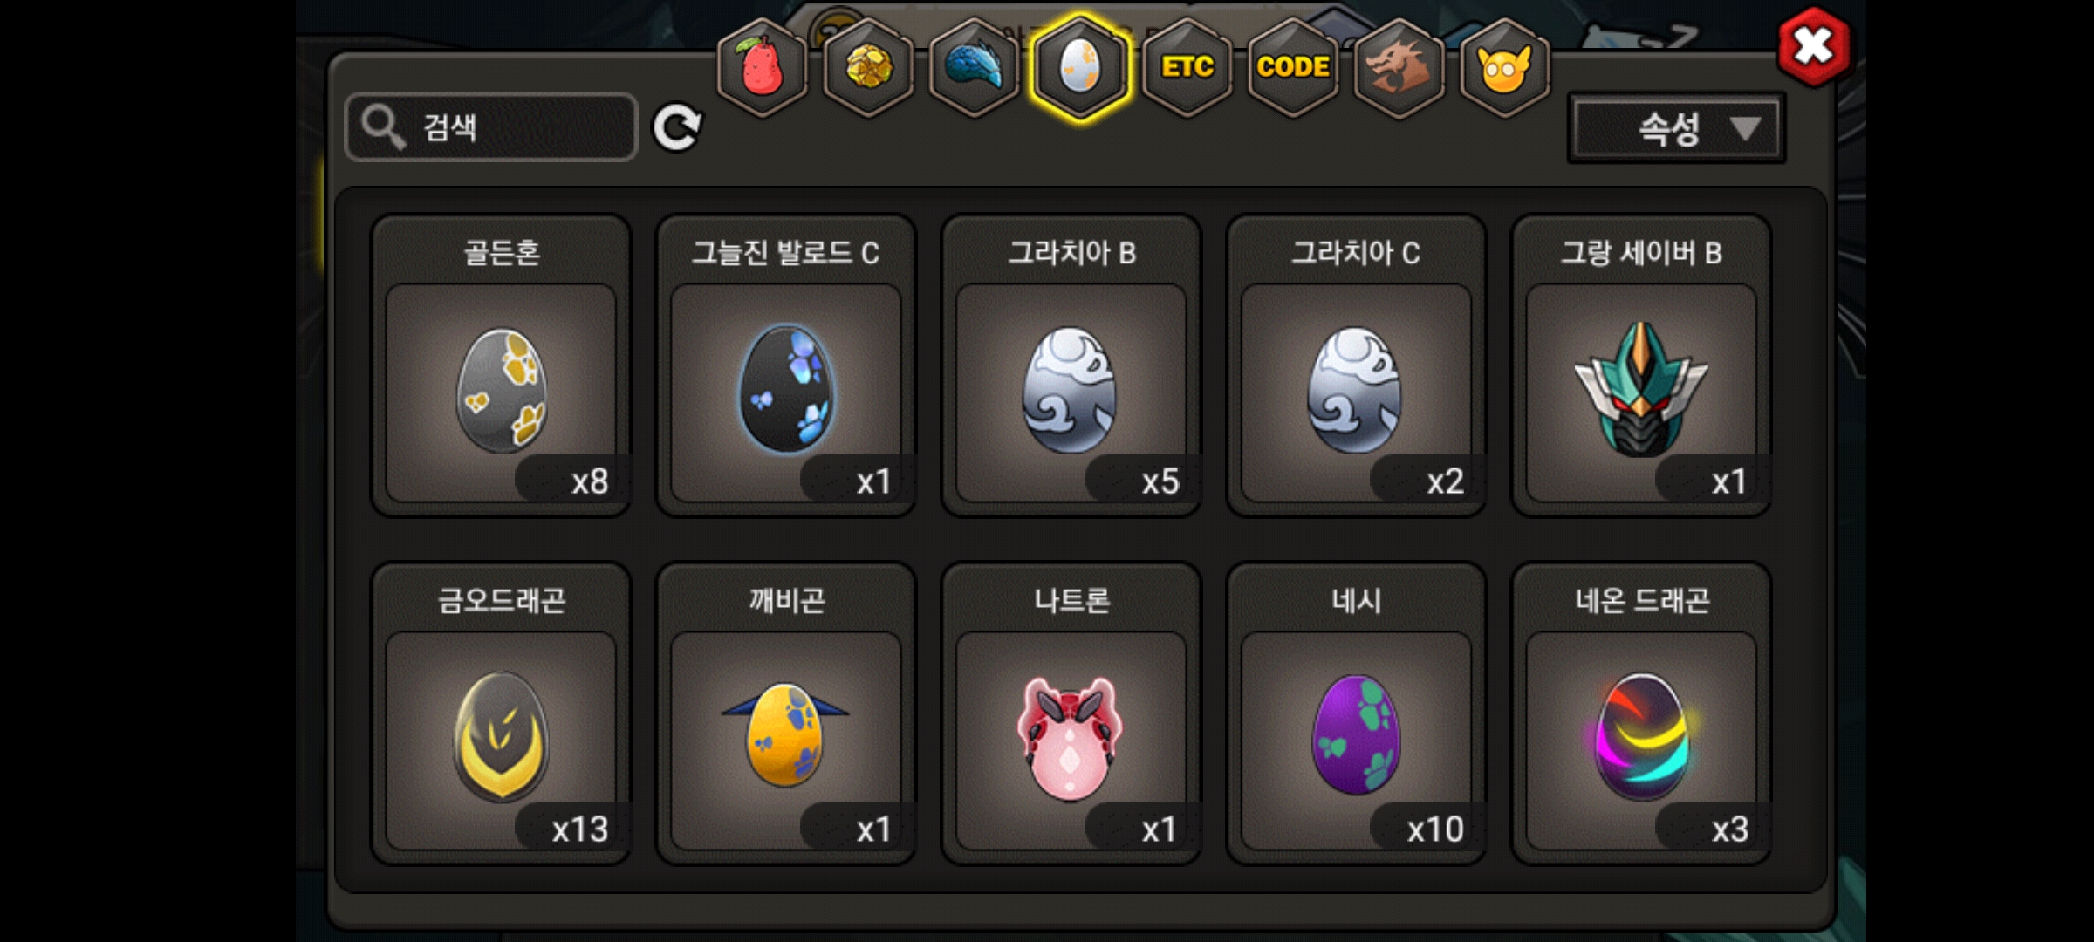Pick the 네온 드래곤 egg

pos(1641,713)
